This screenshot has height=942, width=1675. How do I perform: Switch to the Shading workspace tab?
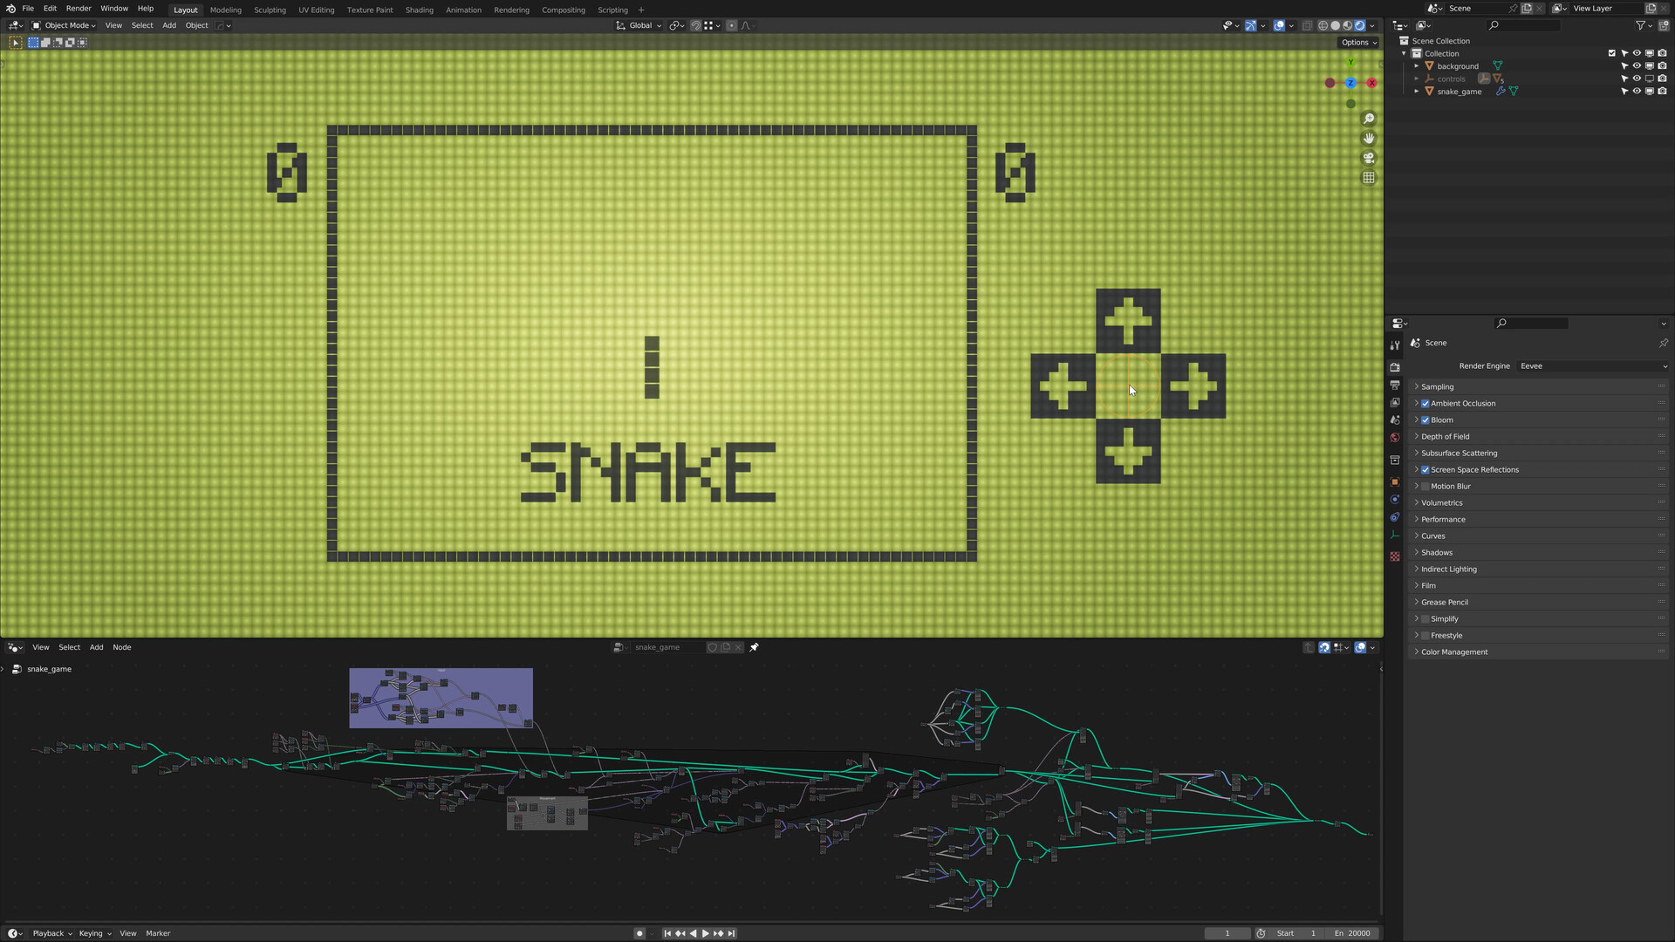coord(419,10)
